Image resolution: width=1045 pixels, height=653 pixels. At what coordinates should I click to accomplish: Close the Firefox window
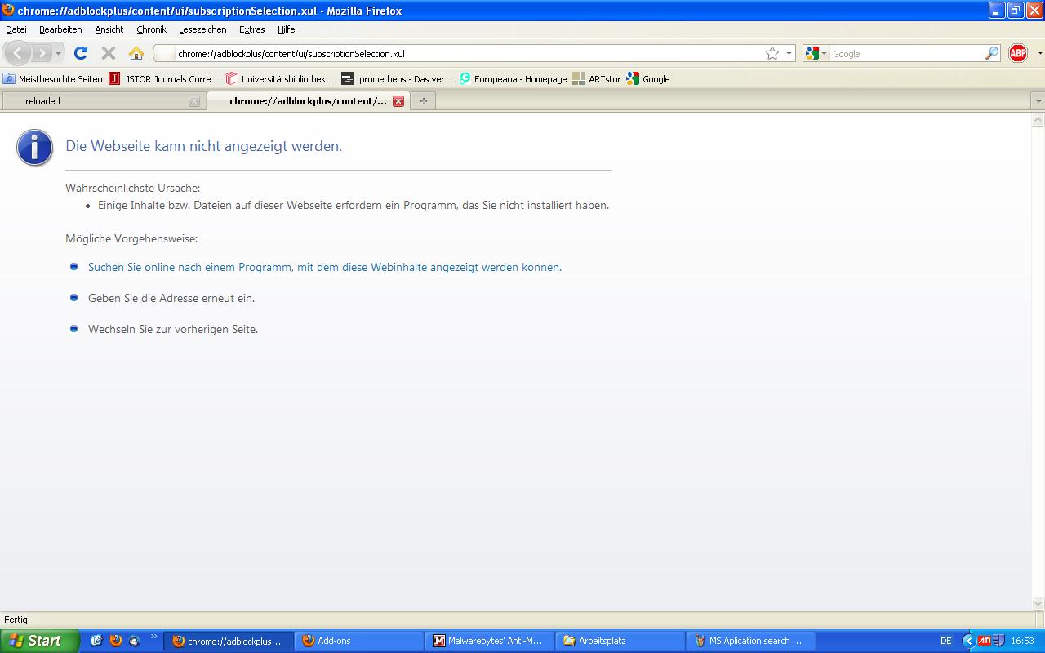pos(1034,11)
